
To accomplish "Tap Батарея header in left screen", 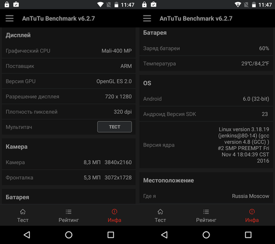I will click(x=18, y=197).
